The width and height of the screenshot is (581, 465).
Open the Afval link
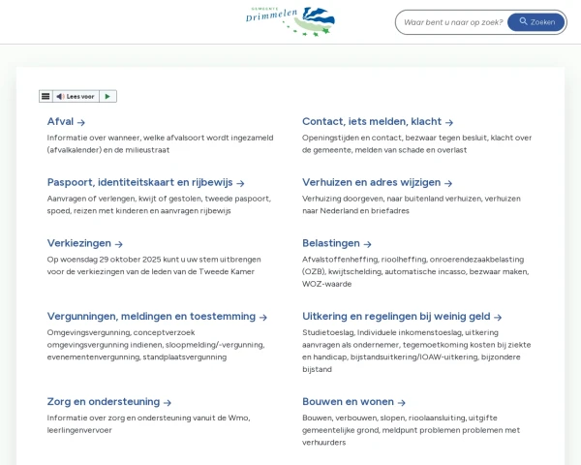click(60, 122)
